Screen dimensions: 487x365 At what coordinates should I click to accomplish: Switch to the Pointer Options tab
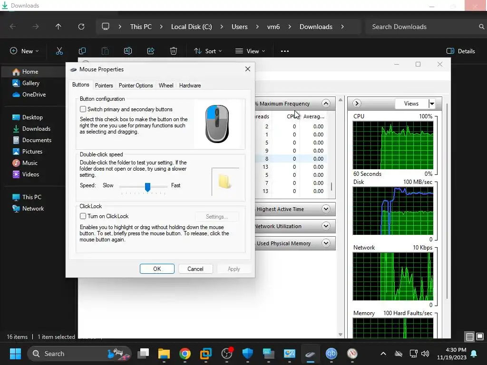click(136, 86)
